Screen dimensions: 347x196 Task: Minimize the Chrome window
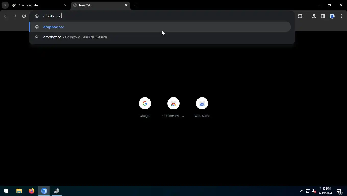[x=318, y=5]
